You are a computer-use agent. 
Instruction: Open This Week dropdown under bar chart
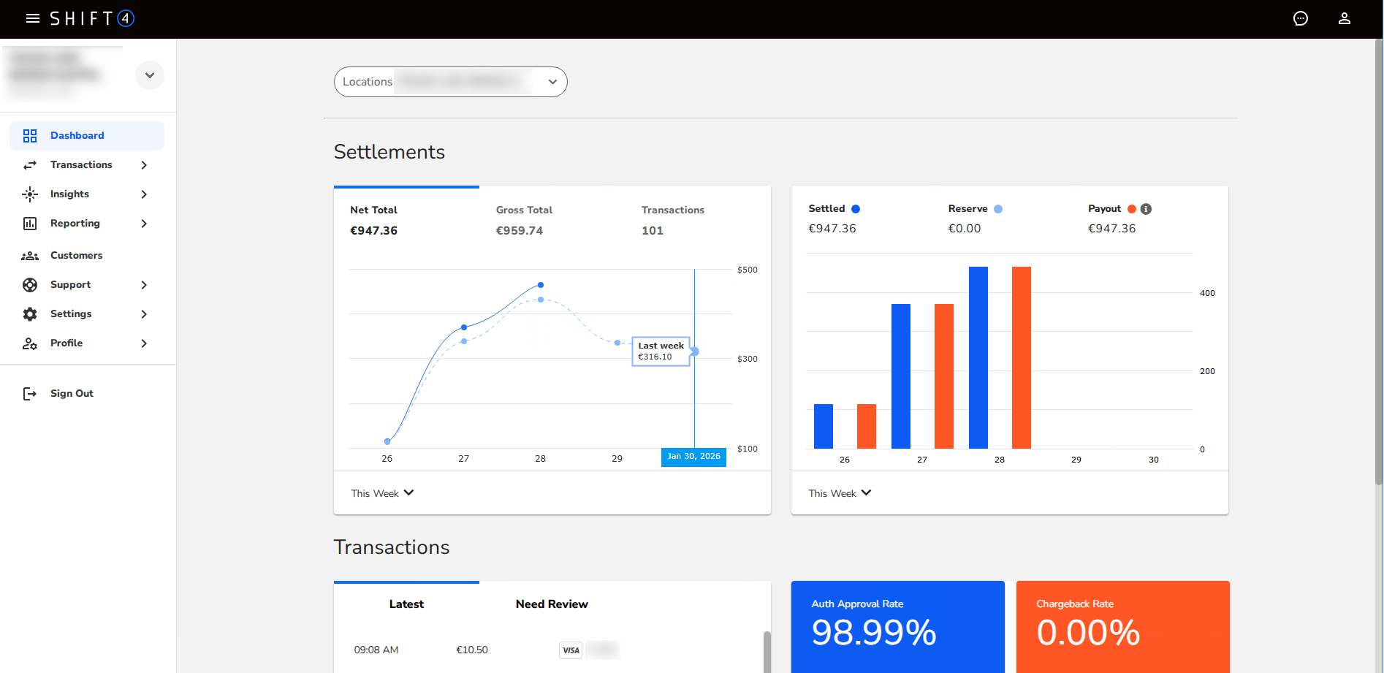(840, 493)
